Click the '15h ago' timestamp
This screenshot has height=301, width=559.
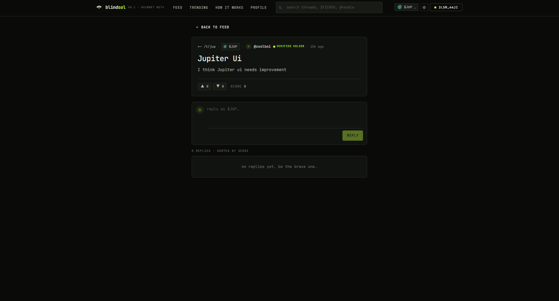pos(317,47)
